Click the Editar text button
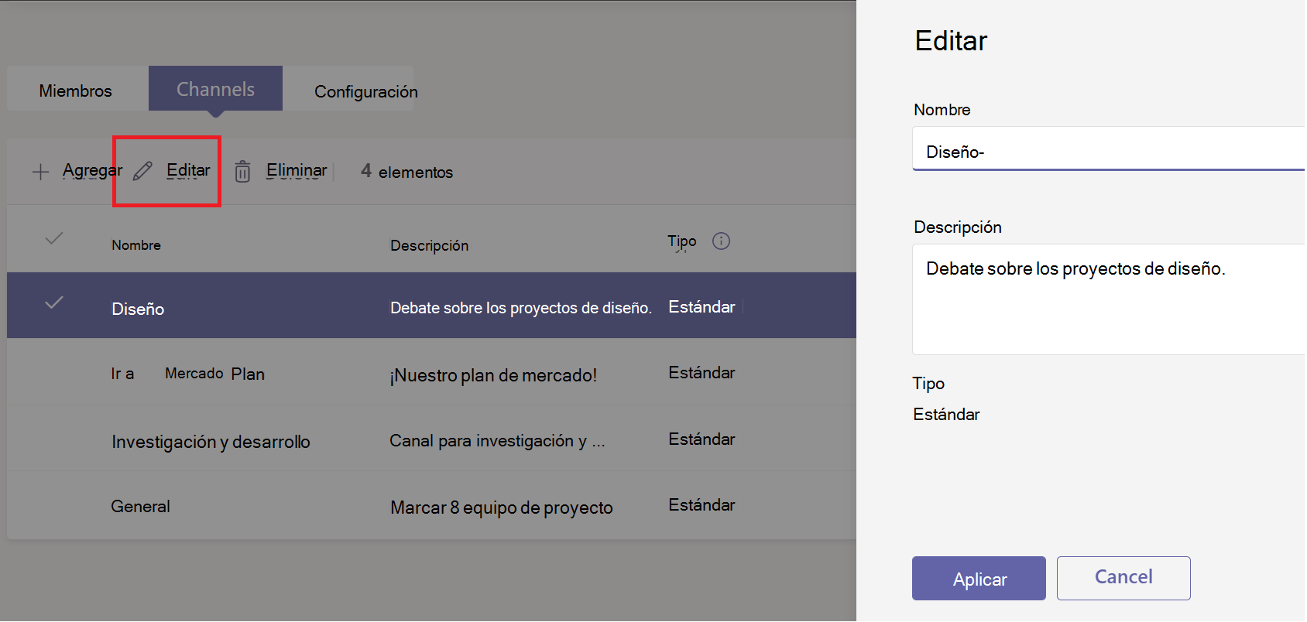This screenshot has height=622, width=1307. click(x=188, y=170)
